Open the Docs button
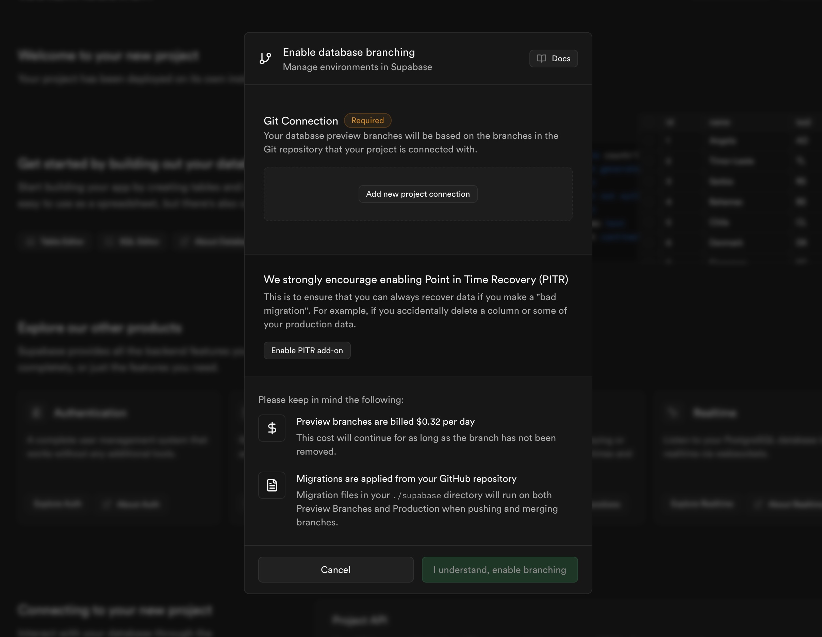Screen dimensions: 822x637 point(553,58)
